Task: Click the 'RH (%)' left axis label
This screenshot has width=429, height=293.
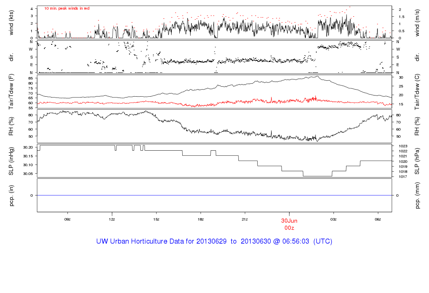Action: coord(11,126)
